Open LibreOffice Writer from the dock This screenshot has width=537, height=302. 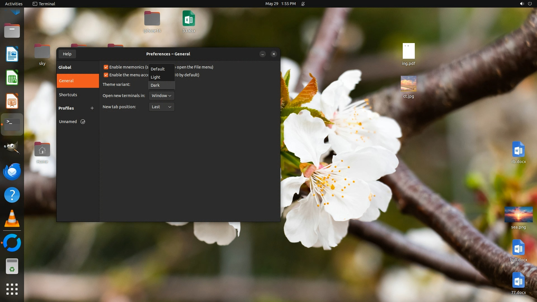coord(12,54)
